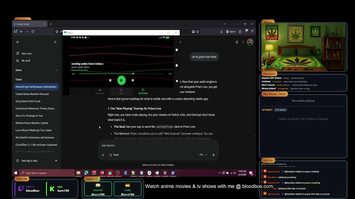
Task: Click the Ask Gemini prompt field
Action: pos(158,145)
